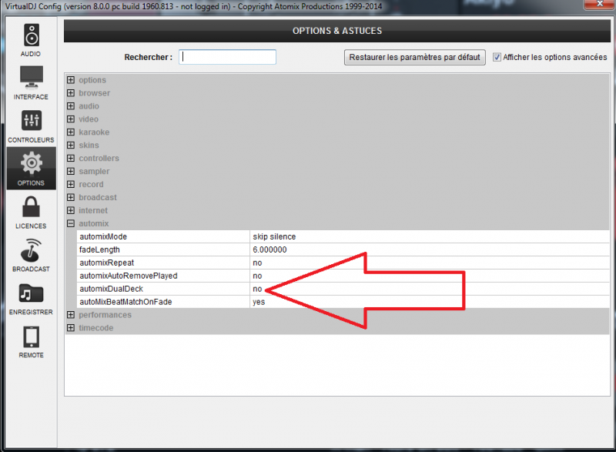Image resolution: width=616 pixels, height=452 pixels.
Task: Click the 6.000000 fade length value
Action: tap(270, 249)
